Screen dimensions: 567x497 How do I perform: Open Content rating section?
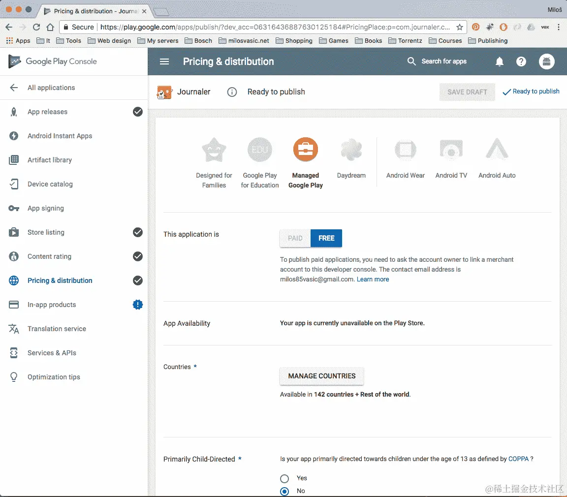[50, 256]
